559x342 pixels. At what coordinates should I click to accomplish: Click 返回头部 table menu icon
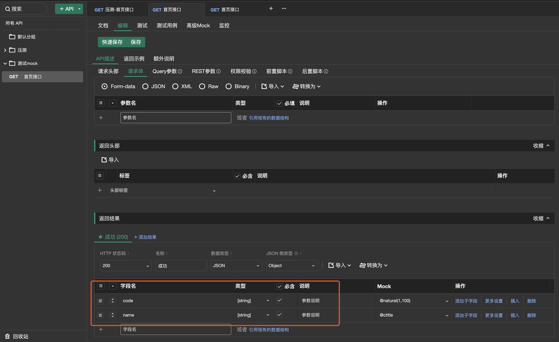100,175
